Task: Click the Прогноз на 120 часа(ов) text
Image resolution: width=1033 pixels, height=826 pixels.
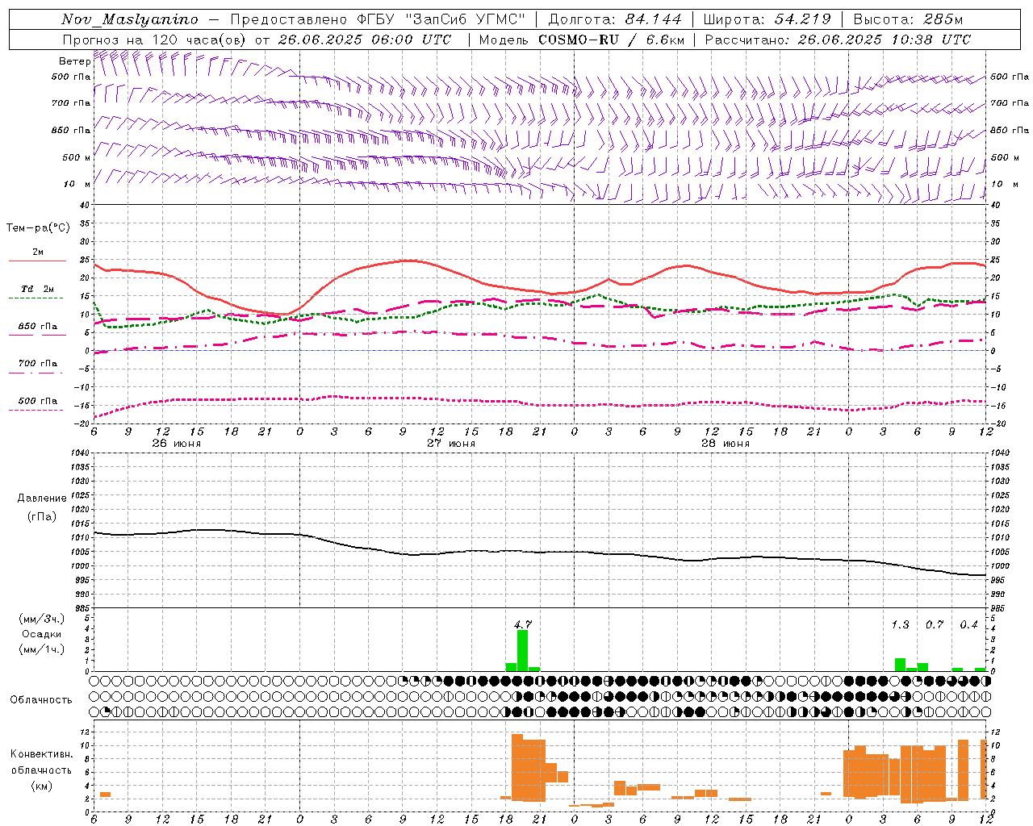Action: tap(154, 40)
